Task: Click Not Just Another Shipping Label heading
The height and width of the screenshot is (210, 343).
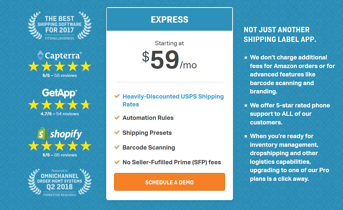Action: (x=280, y=35)
